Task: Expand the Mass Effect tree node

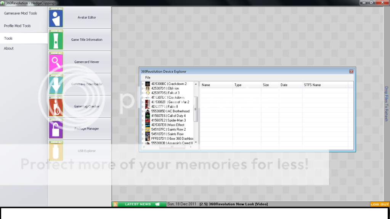Action: tap(143, 125)
